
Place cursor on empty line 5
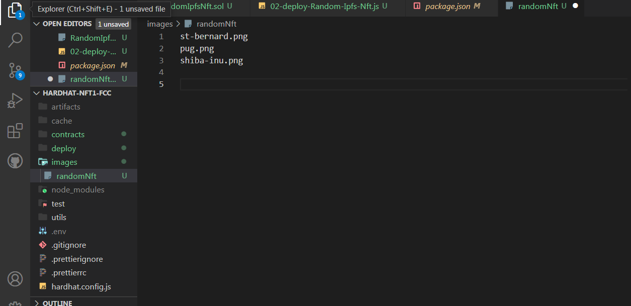pos(404,84)
